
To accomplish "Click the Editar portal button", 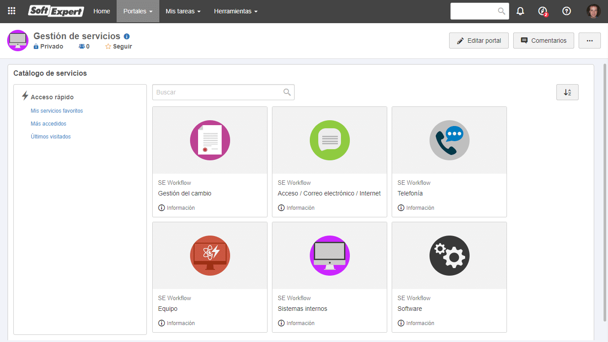I will pyautogui.click(x=479, y=41).
